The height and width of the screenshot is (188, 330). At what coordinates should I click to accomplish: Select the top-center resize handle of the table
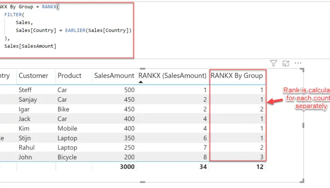click(x=143, y=69)
